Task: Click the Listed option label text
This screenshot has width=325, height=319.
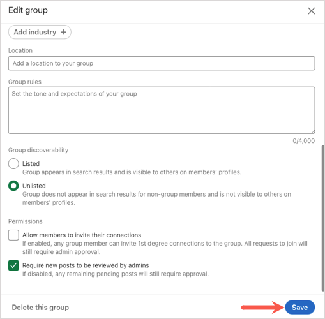Action: point(31,164)
